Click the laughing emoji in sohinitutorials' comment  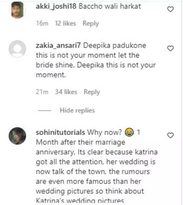tap(129, 133)
